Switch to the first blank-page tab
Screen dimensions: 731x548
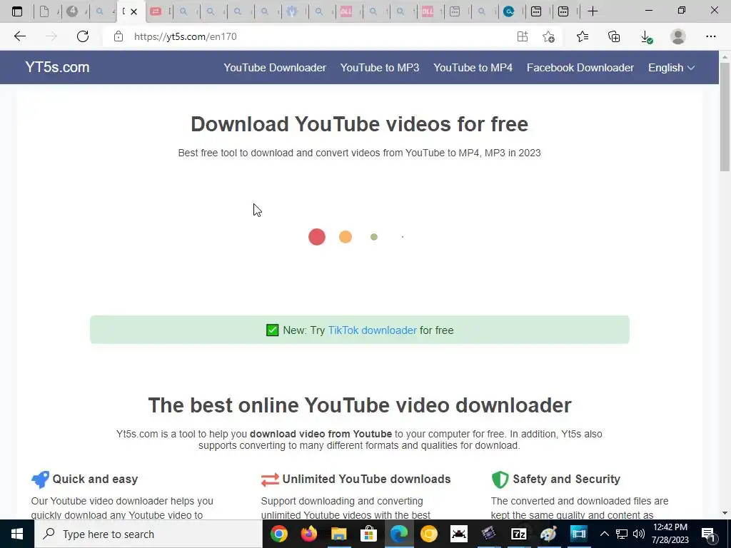(x=44, y=11)
